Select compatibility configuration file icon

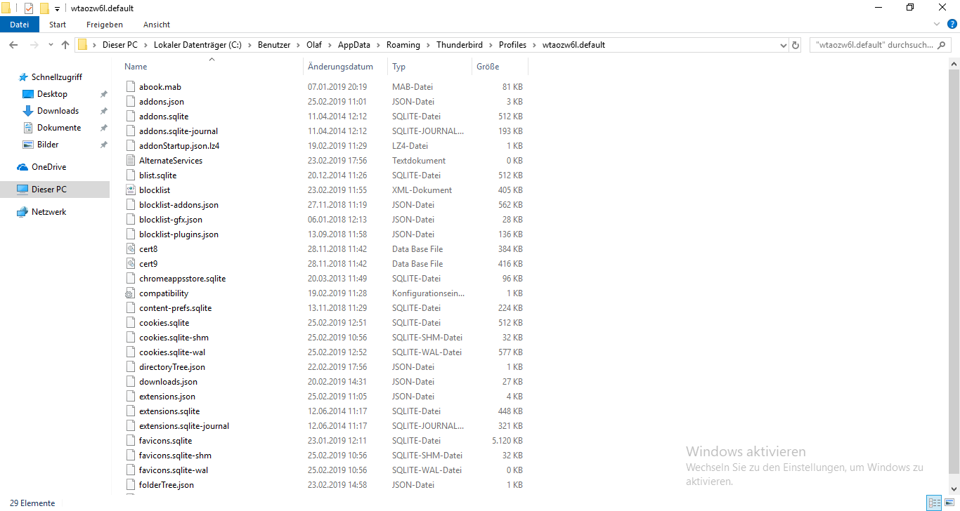coord(131,293)
